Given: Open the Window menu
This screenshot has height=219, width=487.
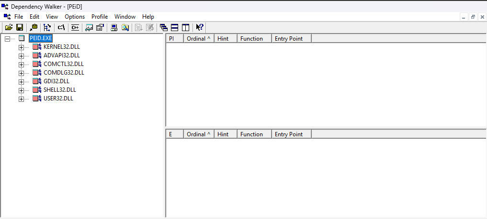Looking at the screenshot, I should [125, 17].
